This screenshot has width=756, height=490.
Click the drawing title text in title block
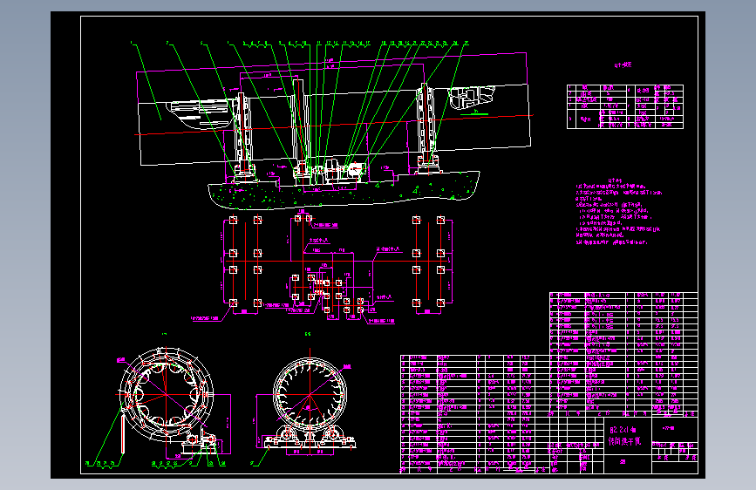point(625,435)
